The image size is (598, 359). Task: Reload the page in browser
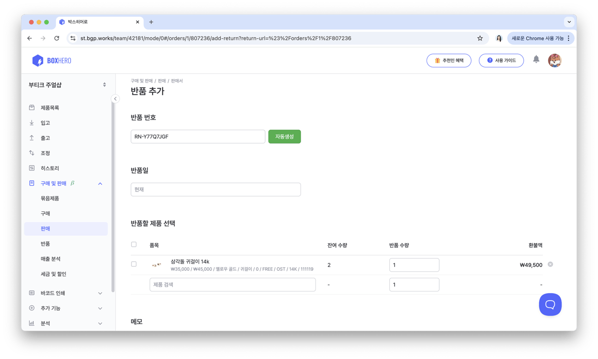click(57, 38)
